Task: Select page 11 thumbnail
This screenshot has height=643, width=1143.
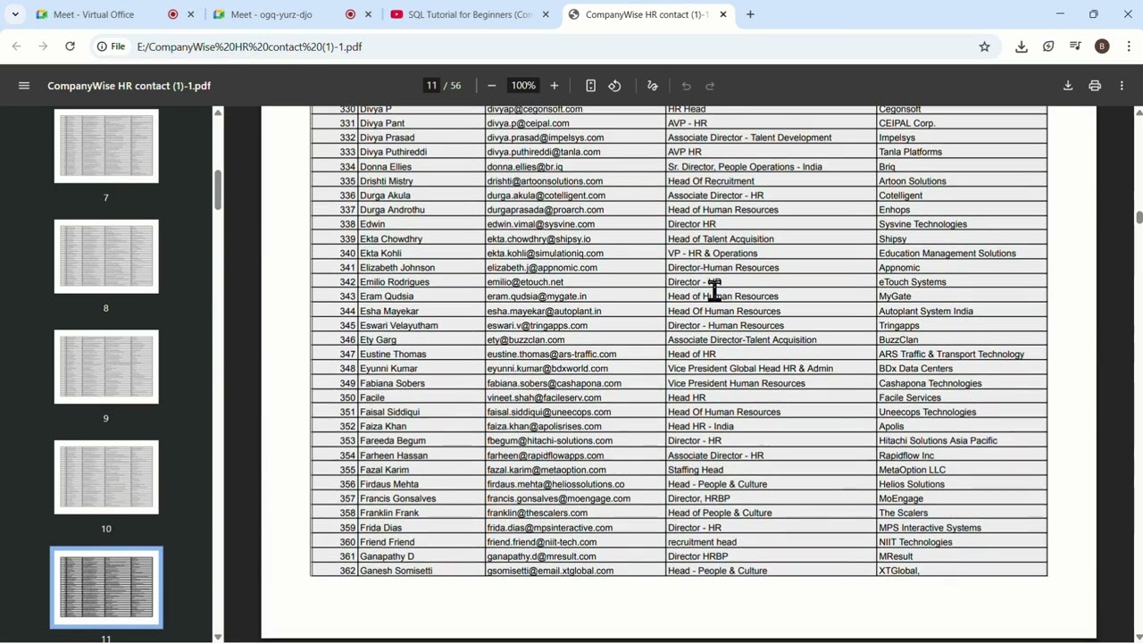Action: tap(106, 588)
